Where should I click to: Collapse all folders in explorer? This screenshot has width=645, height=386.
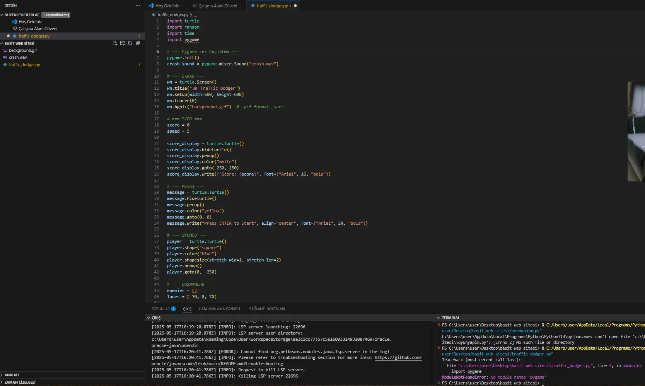[138, 43]
